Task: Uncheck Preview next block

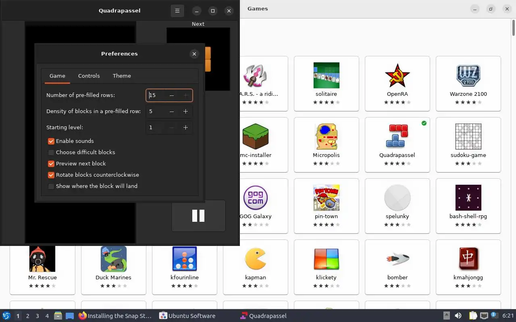Action: 51,164
